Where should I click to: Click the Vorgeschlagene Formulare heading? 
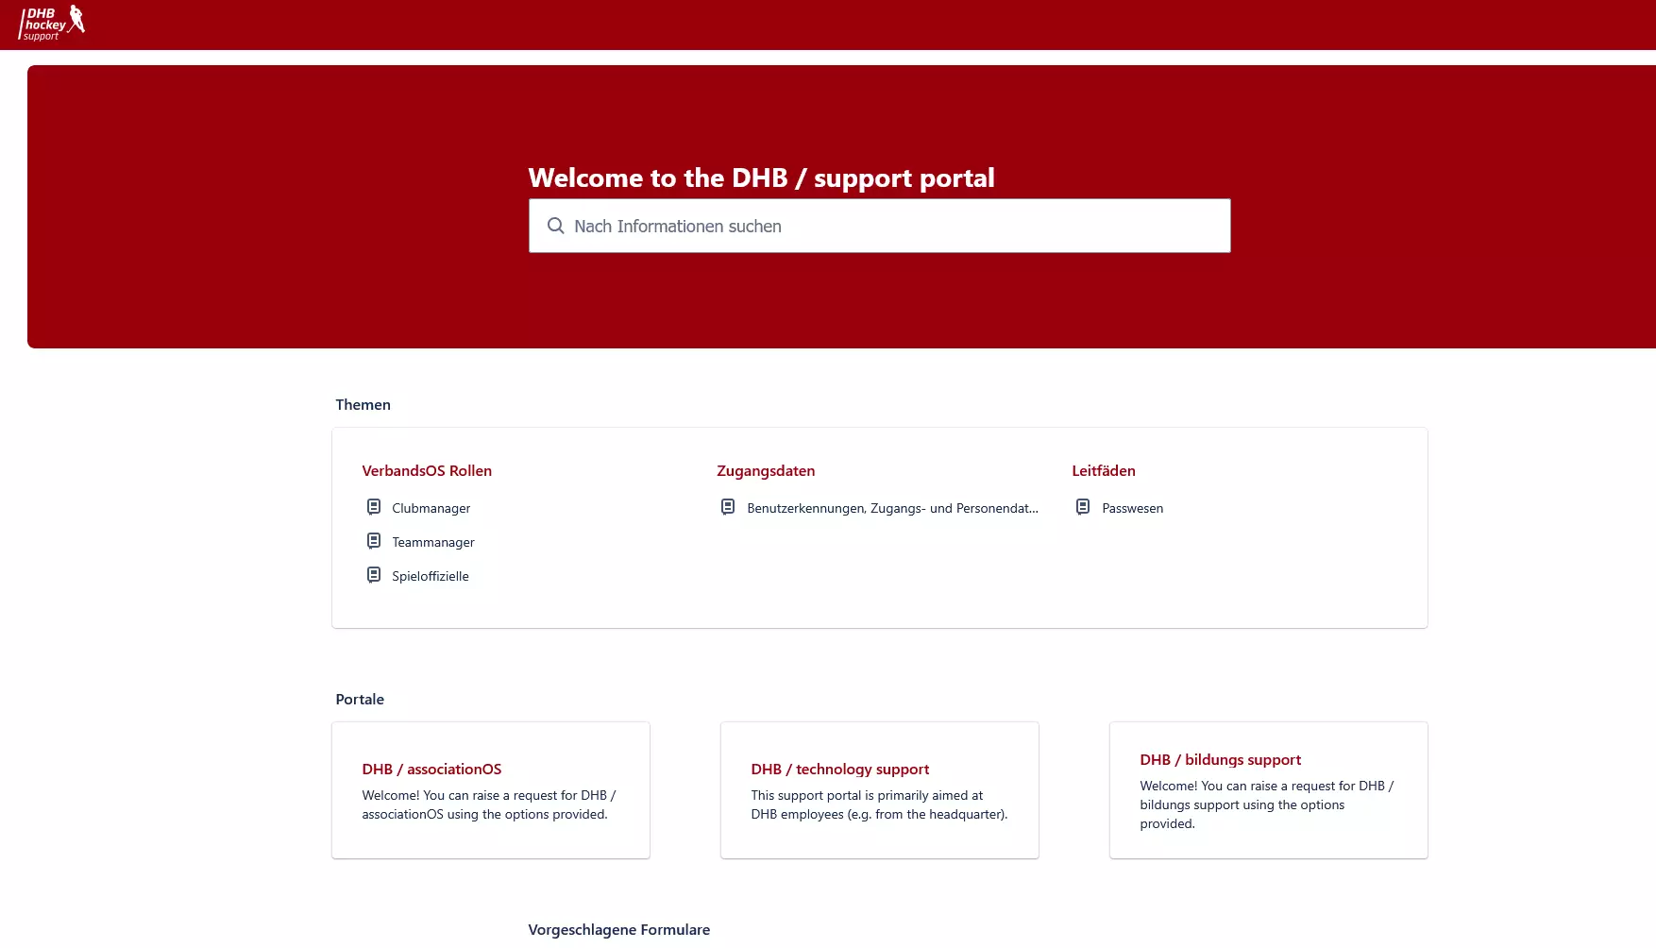tap(619, 929)
